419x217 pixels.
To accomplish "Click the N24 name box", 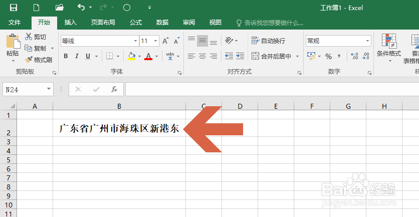I will 28,89.
